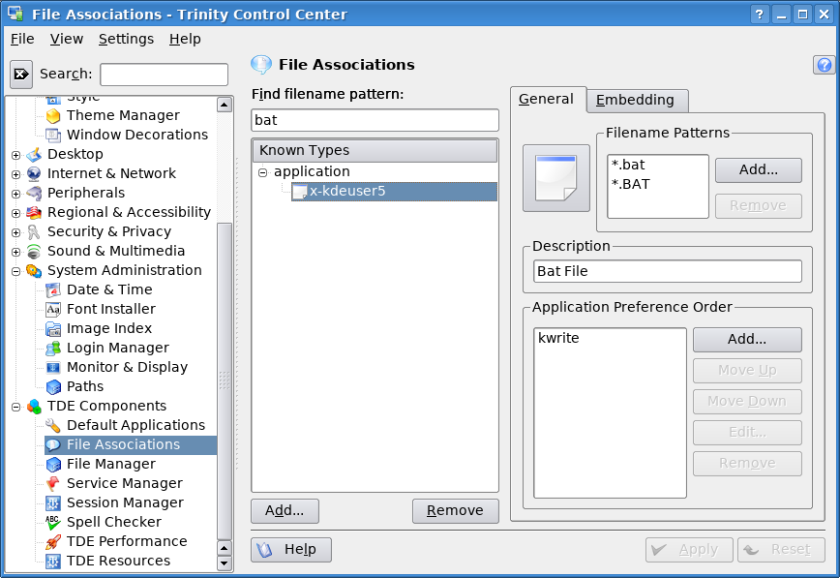Click the Remove button under Known Types
This screenshot has width=840, height=578.
point(455,511)
